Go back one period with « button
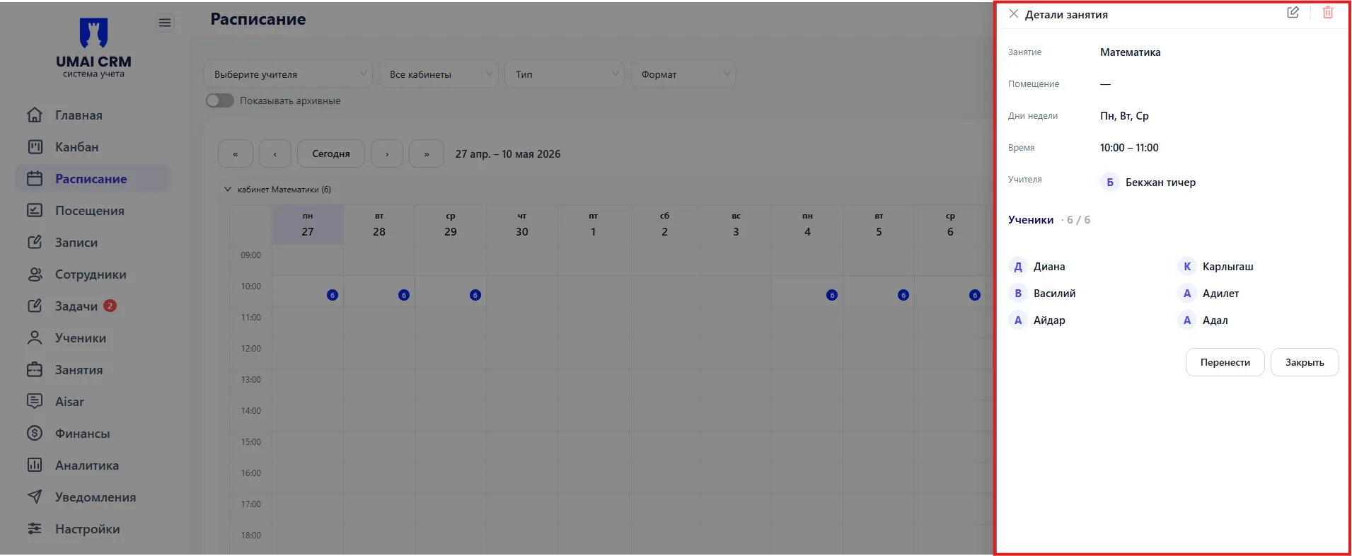The width and height of the screenshot is (1352, 556). coord(236,154)
